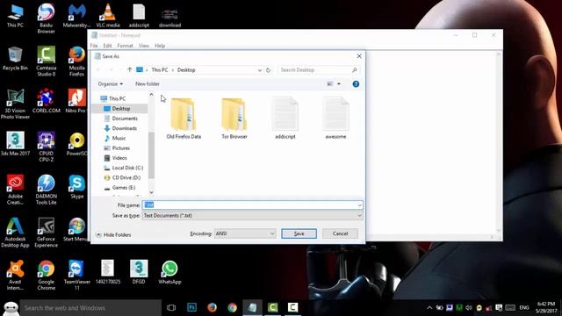Select Downloads in navigation tree
The image size is (562, 316).
pyautogui.click(x=124, y=128)
